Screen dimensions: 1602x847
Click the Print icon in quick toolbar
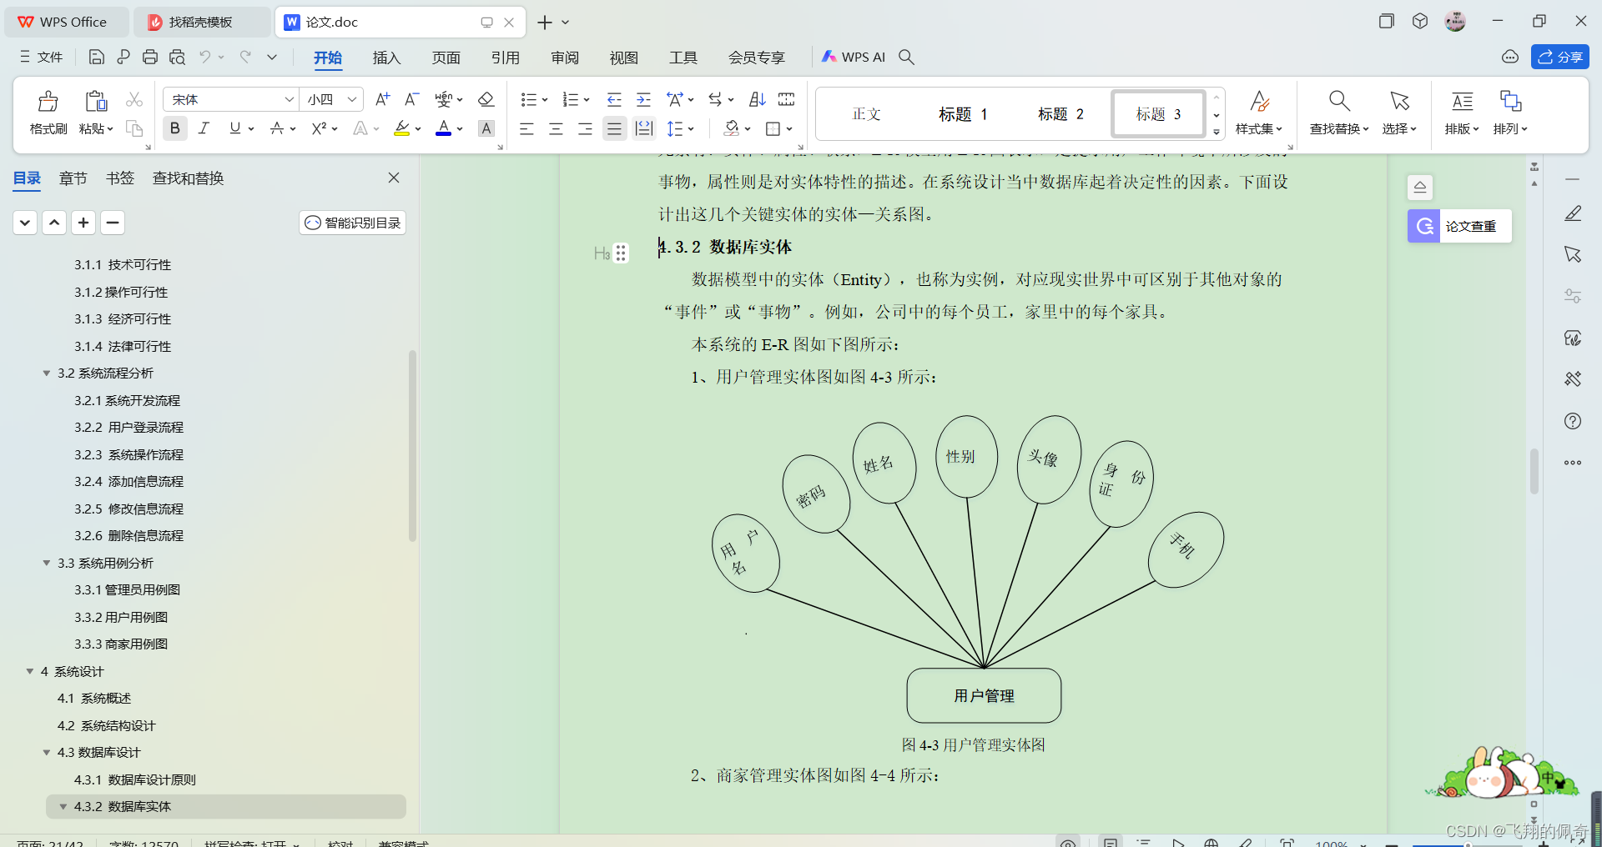pyautogui.click(x=150, y=57)
